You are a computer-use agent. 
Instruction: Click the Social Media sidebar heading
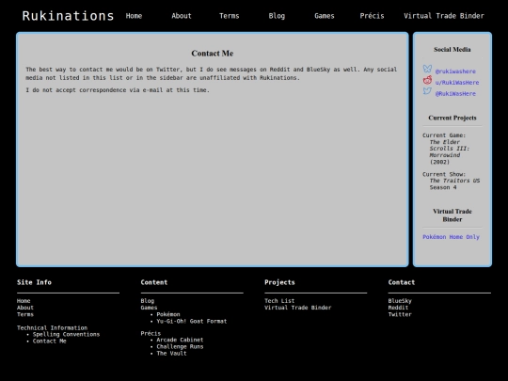pyautogui.click(x=452, y=50)
